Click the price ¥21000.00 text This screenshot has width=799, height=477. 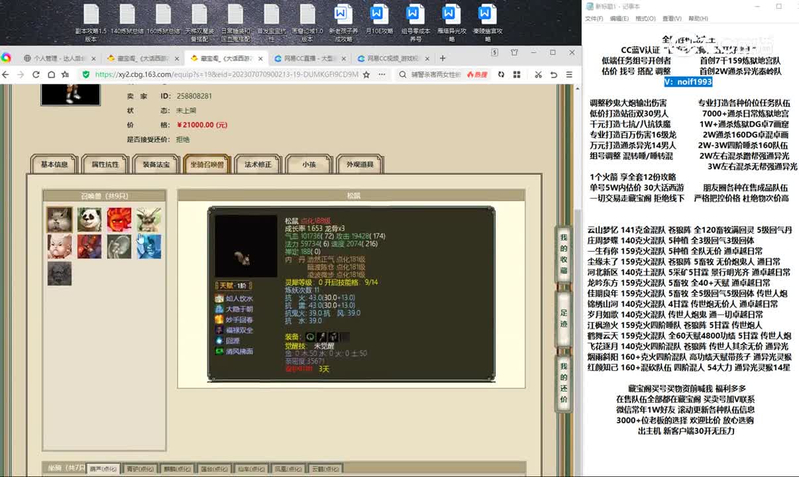[x=201, y=125]
